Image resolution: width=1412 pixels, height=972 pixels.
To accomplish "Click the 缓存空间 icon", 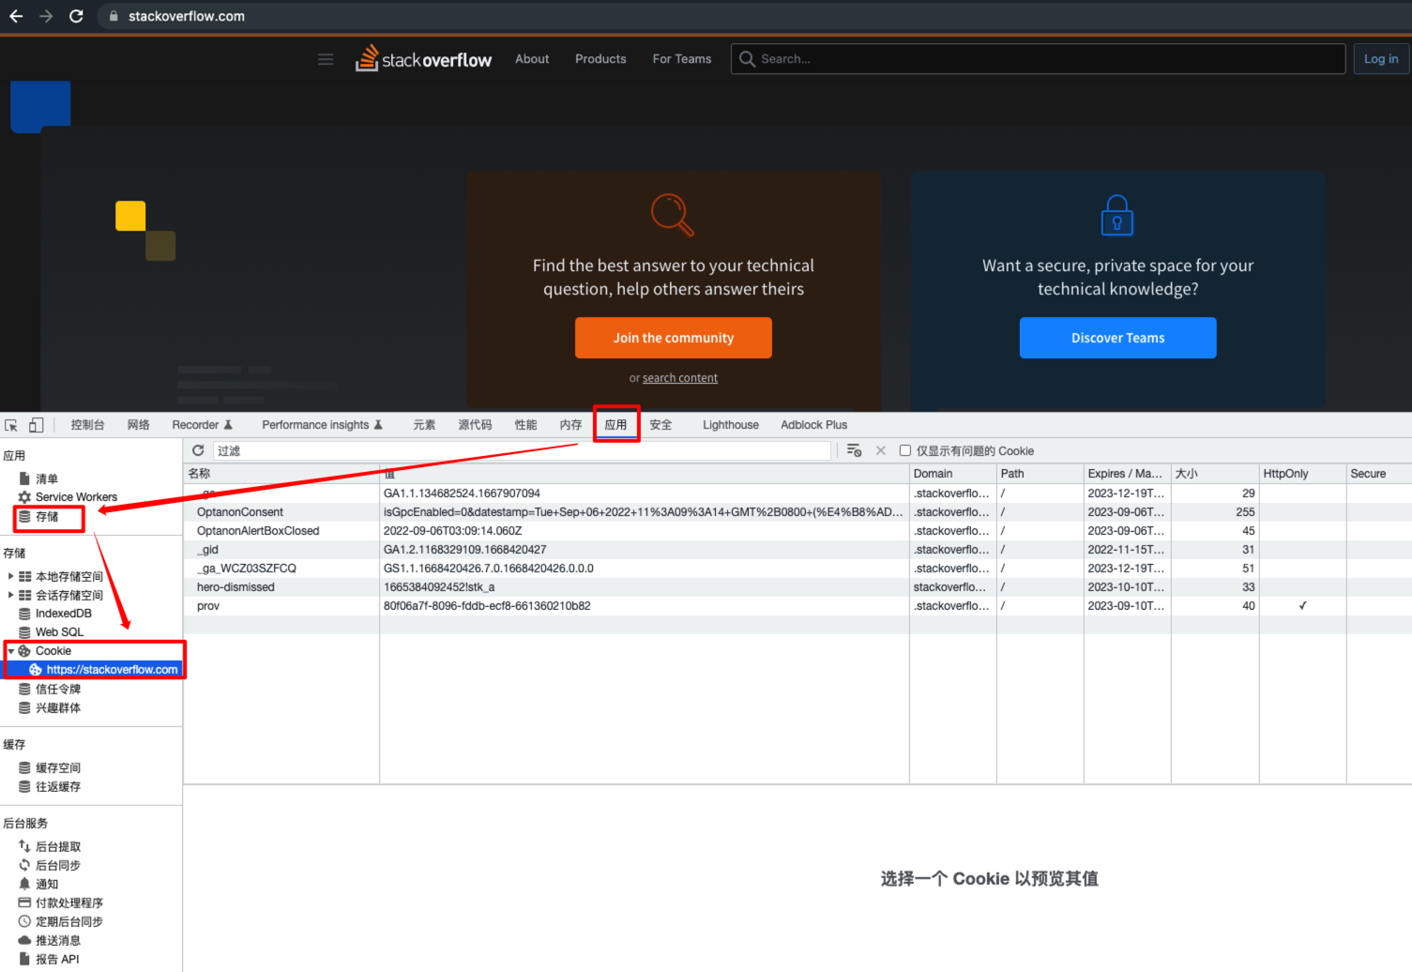I will click(x=24, y=767).
